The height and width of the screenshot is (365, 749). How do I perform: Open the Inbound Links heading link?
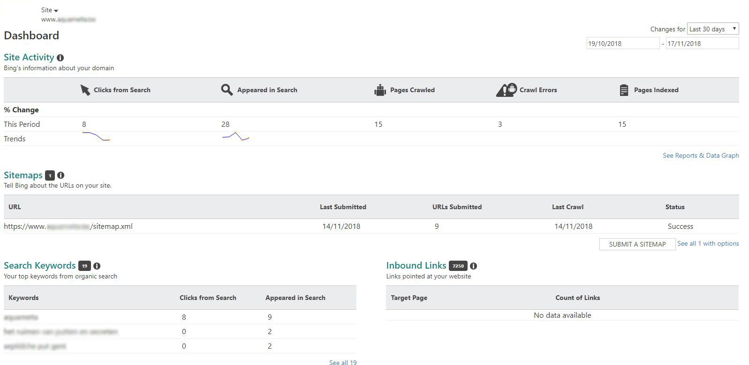pos(416,265)
